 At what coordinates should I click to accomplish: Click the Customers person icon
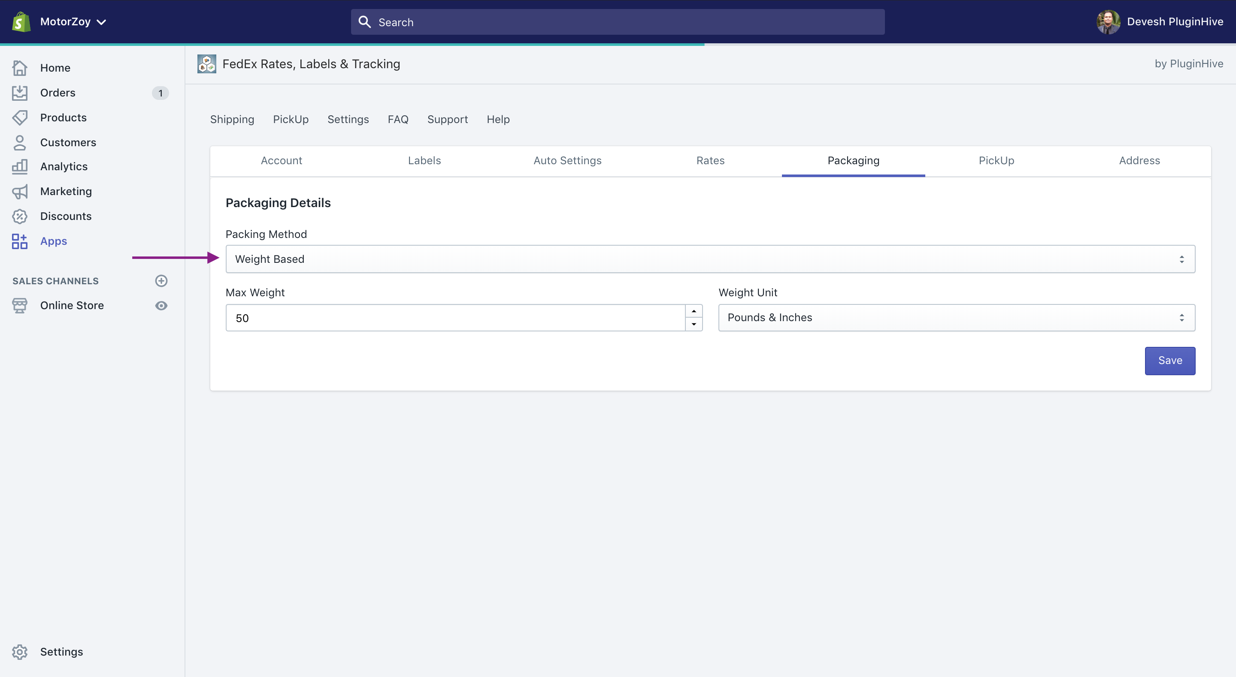(x=20, y=142)
